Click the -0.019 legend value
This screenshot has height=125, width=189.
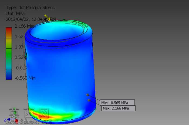[21, 68]
